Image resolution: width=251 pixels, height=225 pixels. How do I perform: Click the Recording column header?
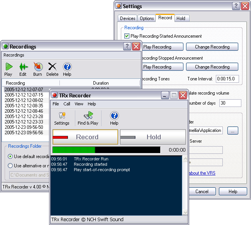(x=31, y=83)
